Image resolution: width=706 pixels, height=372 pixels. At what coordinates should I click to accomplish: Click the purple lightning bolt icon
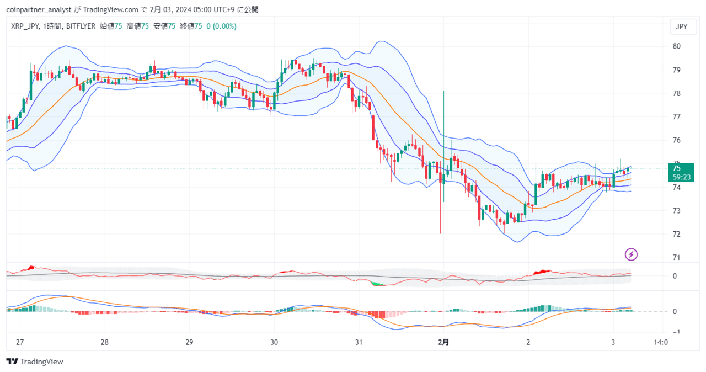(x=632, y=254)
